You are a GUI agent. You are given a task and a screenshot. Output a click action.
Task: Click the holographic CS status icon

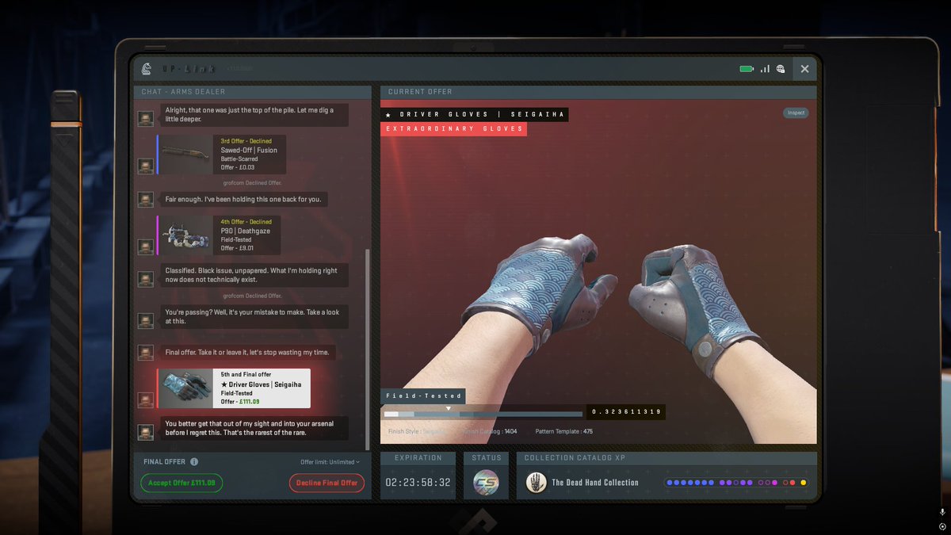coord(486,482)
